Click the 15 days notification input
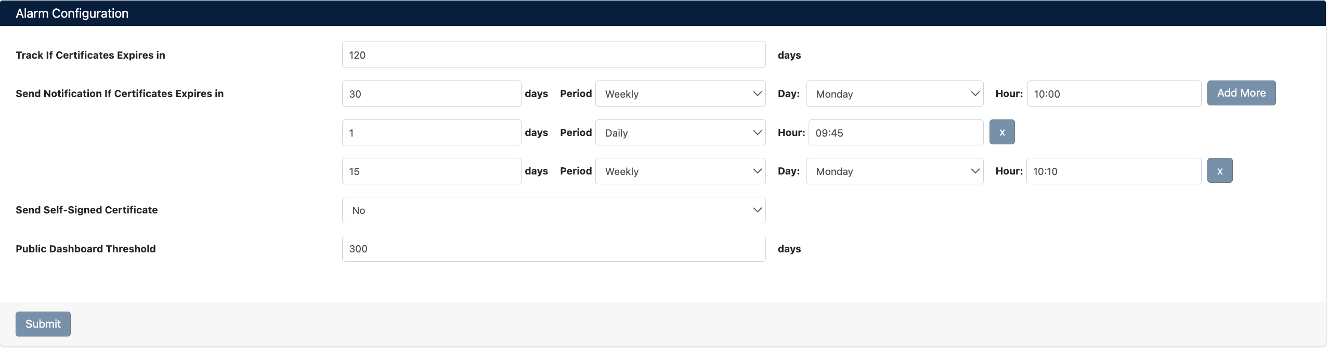The height and width of the screenshot is (350, 1328). (431, 171)
